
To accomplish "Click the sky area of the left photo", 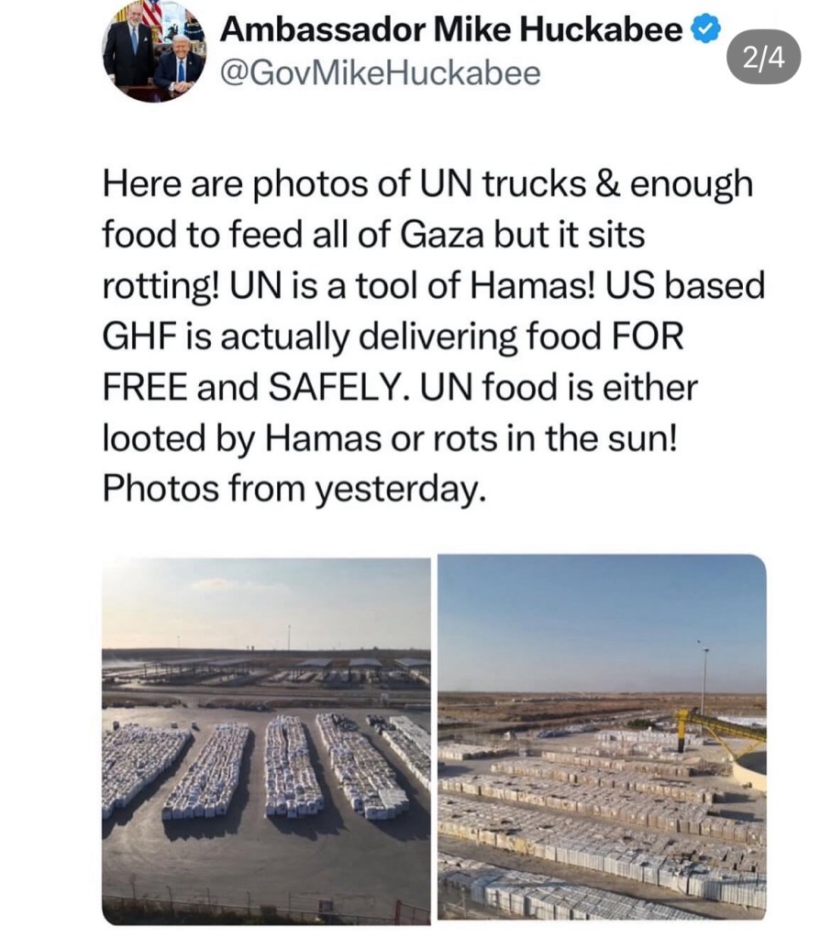I will pyautogui.click(x=265, y=601).
